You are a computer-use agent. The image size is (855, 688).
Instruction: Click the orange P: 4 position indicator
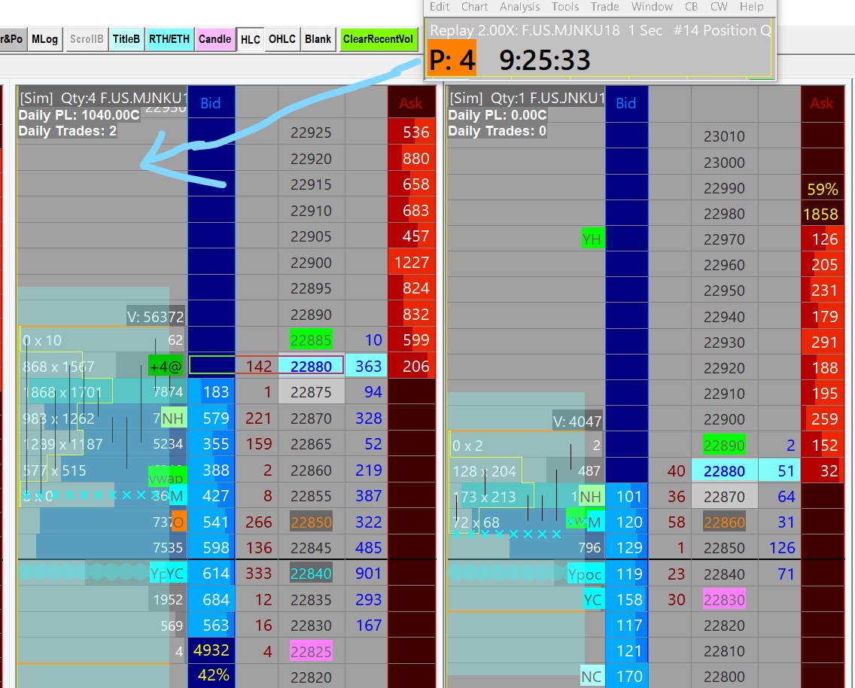[x=452, y=59]
